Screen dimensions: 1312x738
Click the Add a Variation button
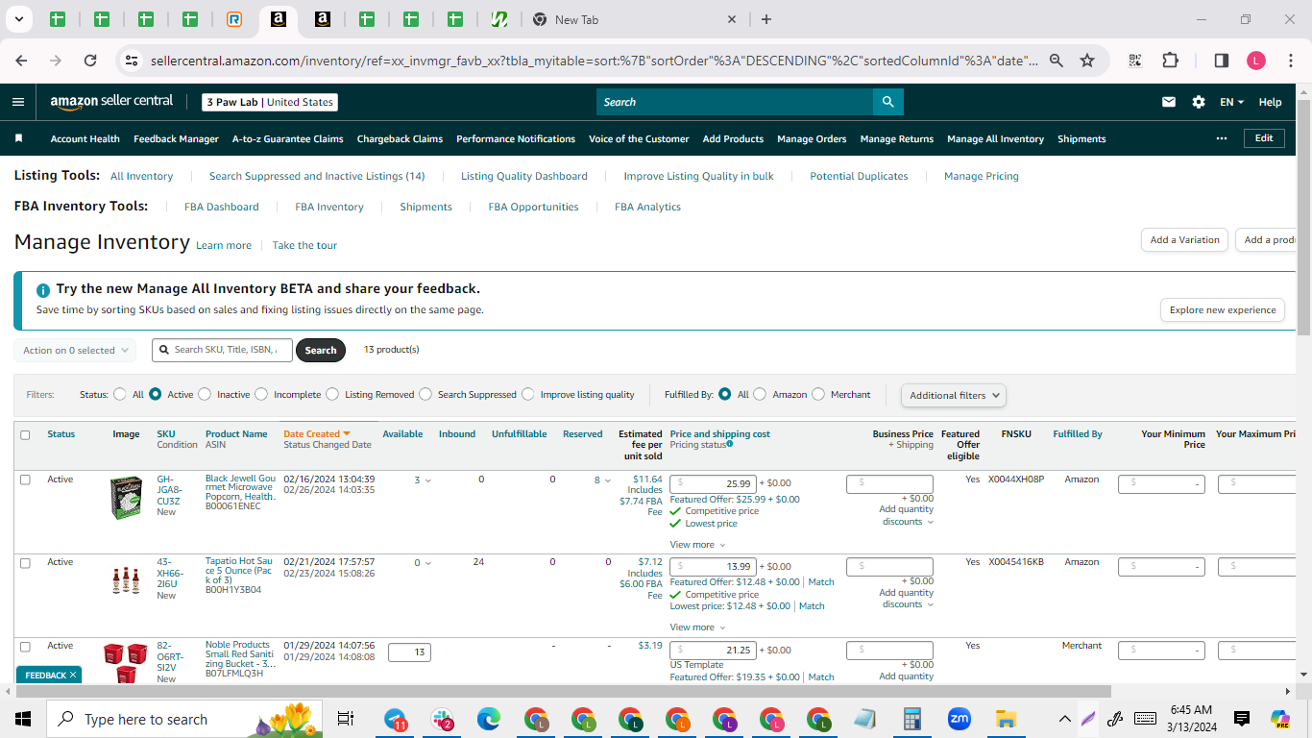tap(1184, 240)
